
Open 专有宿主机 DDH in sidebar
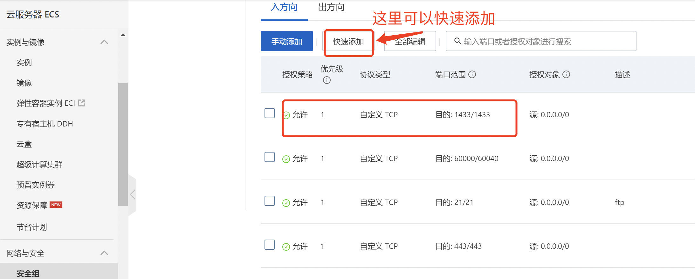coord(45,124)
